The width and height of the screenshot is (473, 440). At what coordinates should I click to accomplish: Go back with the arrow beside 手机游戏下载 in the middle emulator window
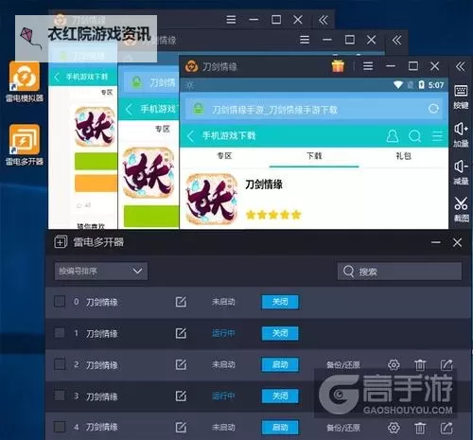coord(129,110)
